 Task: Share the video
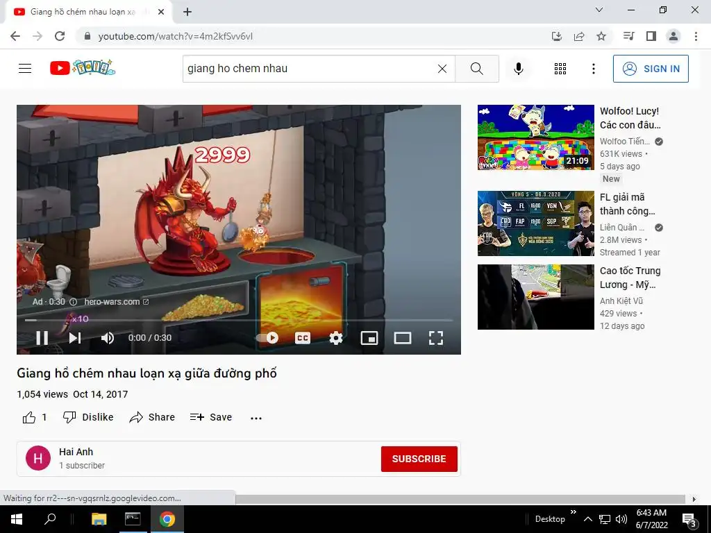click(x=152, y=417)
